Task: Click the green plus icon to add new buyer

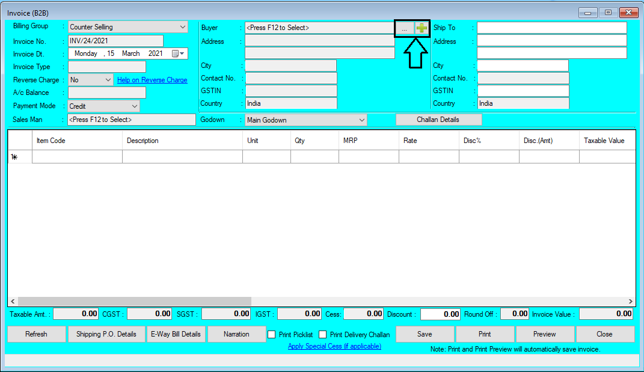Action: 420,27
